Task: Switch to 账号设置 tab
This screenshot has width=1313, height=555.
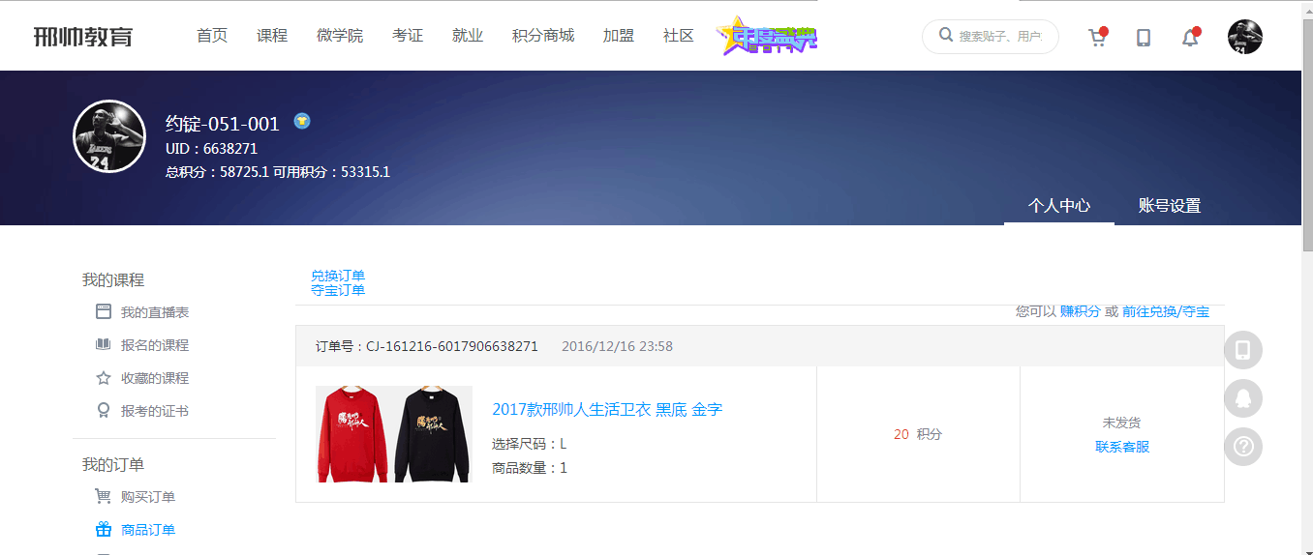Action: 1169,206
